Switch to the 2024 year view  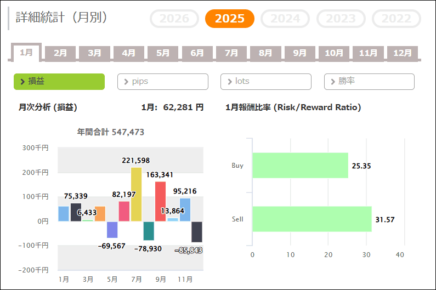(285, 19)
